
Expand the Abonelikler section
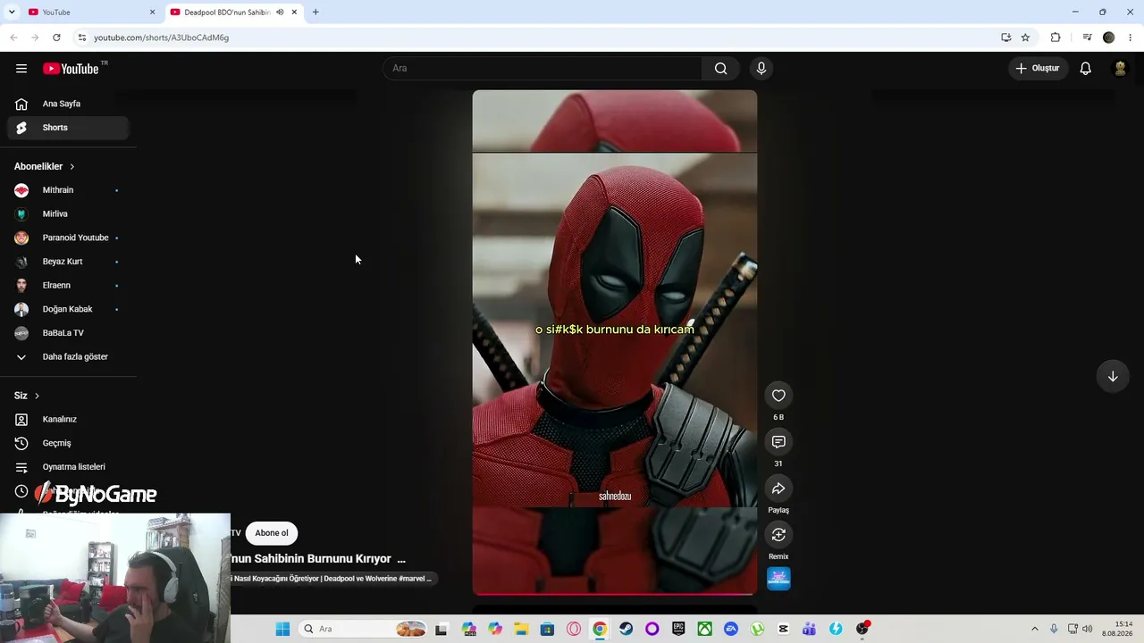[45, 166]
